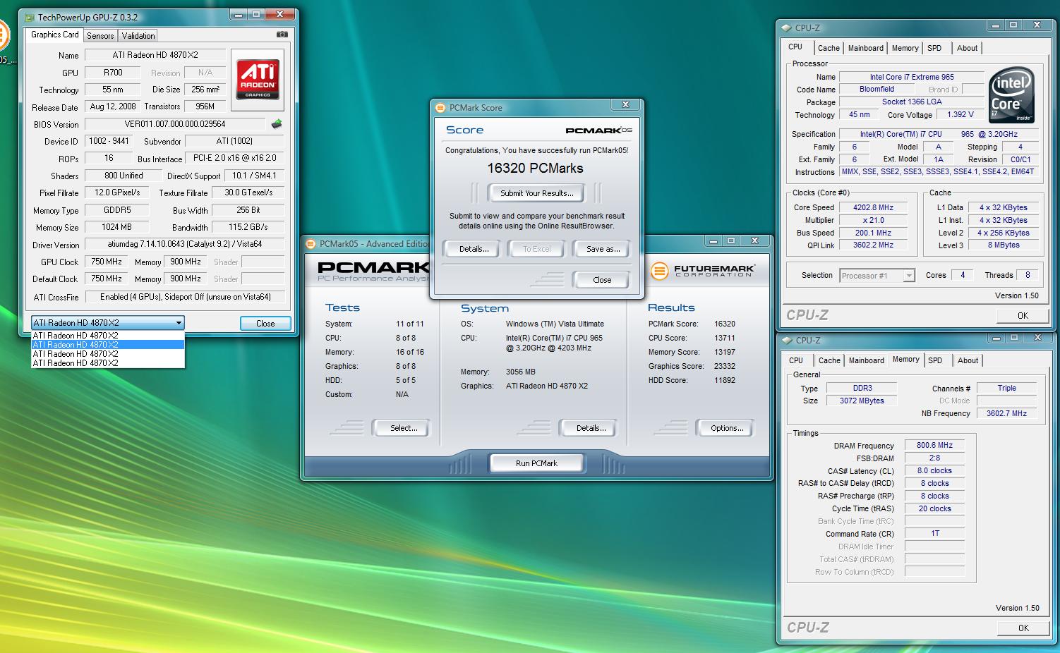The width and height of the screenshot is (1060, 653).
Task: Click ATI CrossFire status field
Action: [x=184, y=297]
